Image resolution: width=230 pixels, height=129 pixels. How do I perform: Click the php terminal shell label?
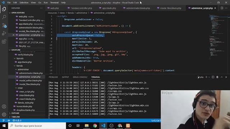click(x=201, y=77)
